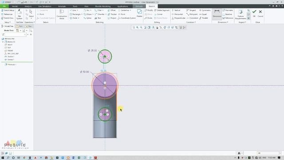
Task: Switch to the Analysis ribbon tab
Action: [x=28, y=6]
